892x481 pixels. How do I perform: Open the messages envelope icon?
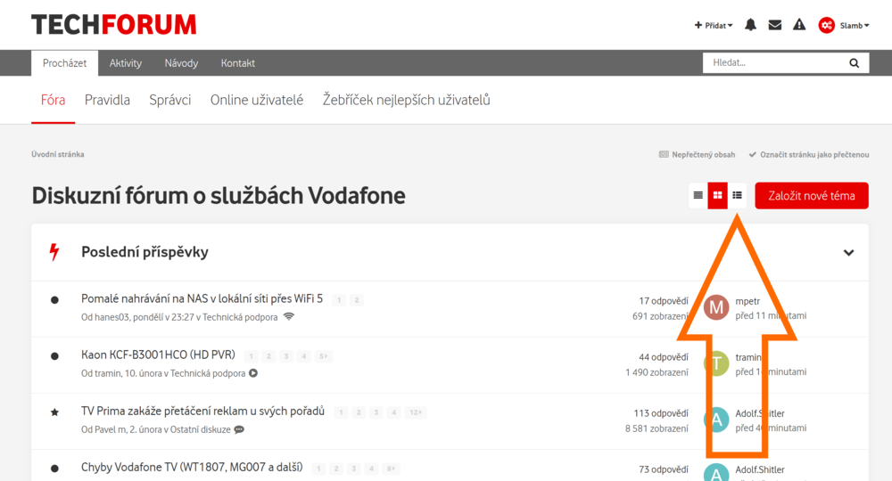(x=775, y=25)
